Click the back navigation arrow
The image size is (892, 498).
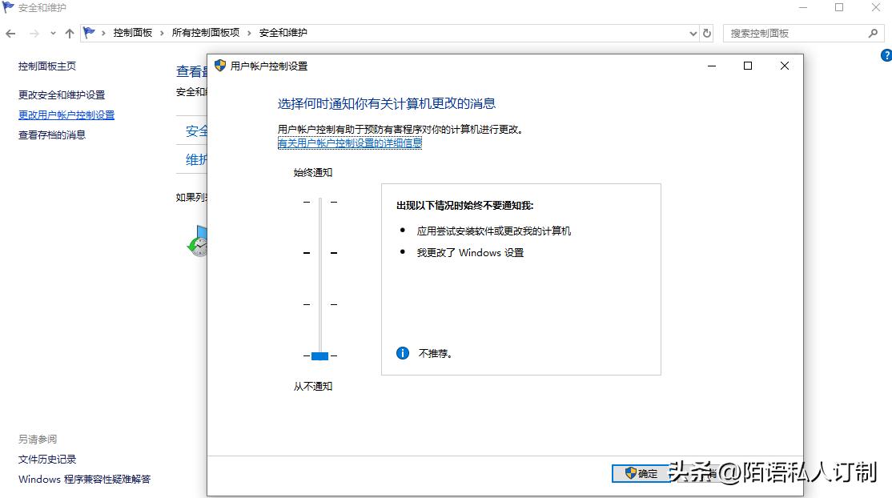click(x=10, y=33)
